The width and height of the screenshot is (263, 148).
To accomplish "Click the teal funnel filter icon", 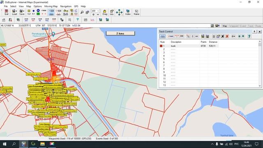I will 78,20.
